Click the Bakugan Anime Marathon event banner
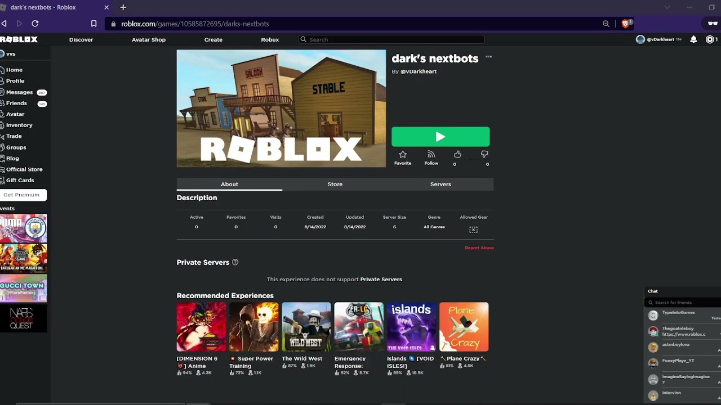Image resolution: width=721 pixels, height=405 pixels. point(24,259)
